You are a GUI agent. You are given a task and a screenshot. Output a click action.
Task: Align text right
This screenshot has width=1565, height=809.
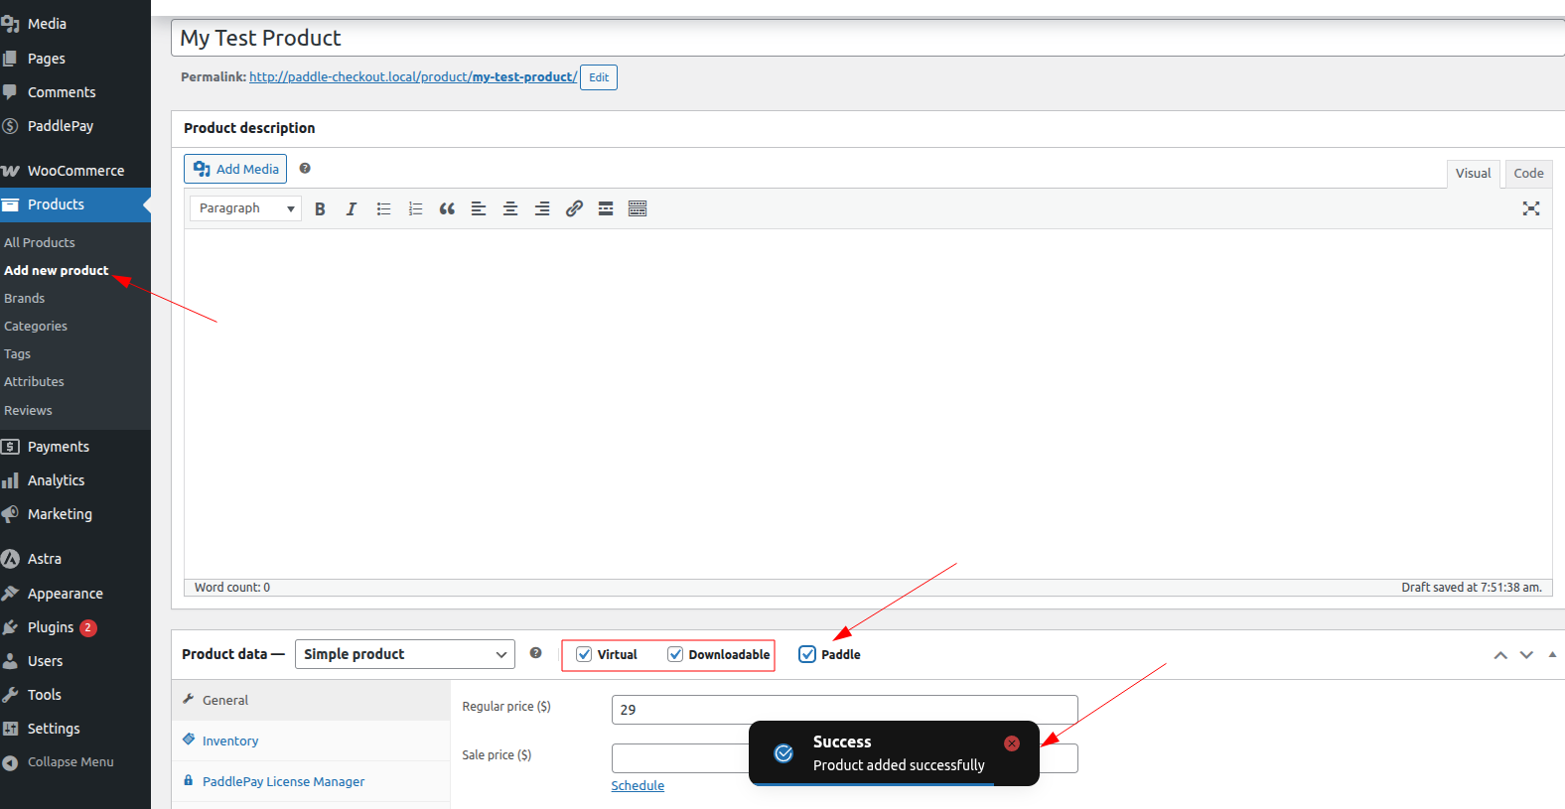[542, 208]
